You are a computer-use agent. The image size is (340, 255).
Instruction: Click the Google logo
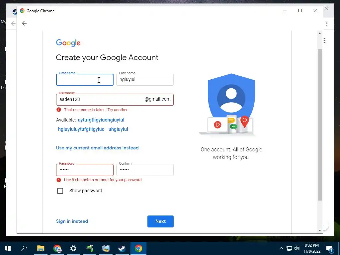pyautogui.click(x=68, y=43)
